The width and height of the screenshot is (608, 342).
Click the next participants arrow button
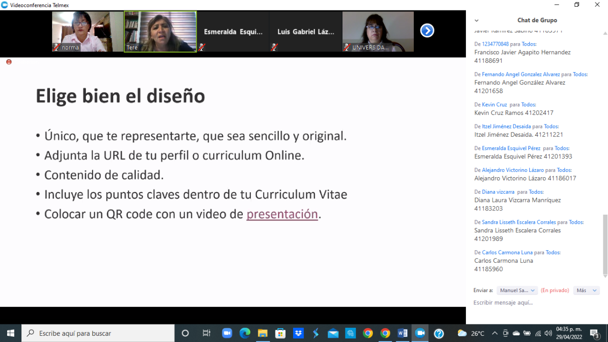click(427, 31)
